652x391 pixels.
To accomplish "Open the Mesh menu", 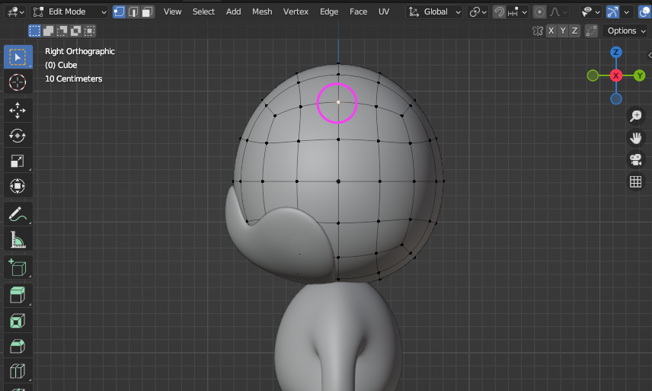I will [262, 11].
